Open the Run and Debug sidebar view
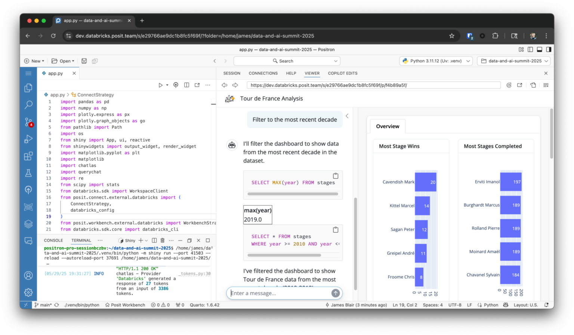The width and height of the screenshot is (574, 335). click(28, 139)
